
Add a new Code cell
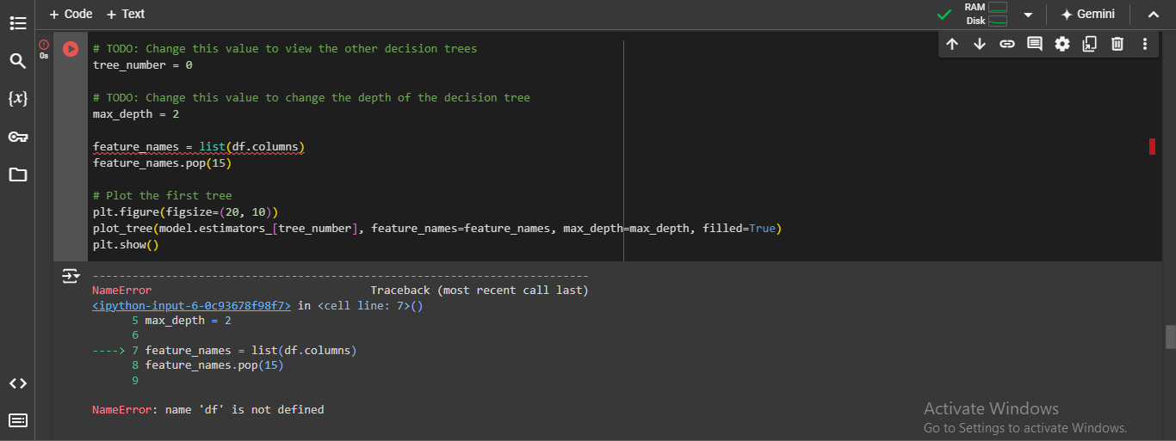(71, 14)
